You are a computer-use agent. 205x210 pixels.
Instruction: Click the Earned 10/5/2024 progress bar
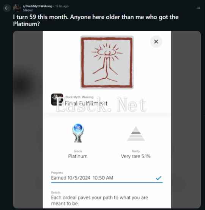[x=107, y=179]
